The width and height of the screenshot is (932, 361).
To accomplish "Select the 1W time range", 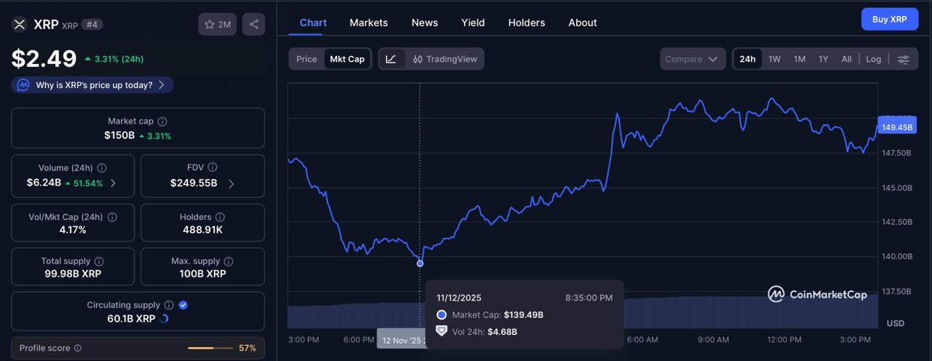I will 775,59.
